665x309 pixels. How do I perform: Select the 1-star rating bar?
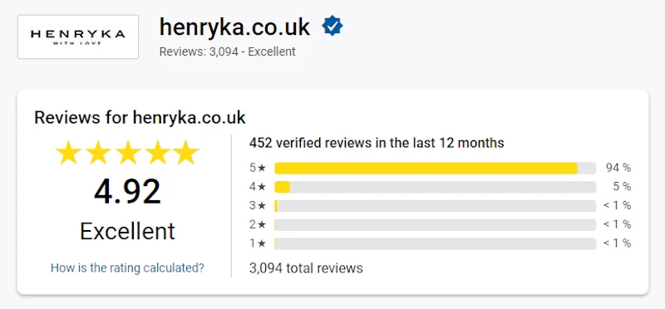(x=435, y=243)
